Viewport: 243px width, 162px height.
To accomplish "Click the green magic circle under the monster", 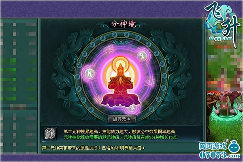I will click(226, 115).
